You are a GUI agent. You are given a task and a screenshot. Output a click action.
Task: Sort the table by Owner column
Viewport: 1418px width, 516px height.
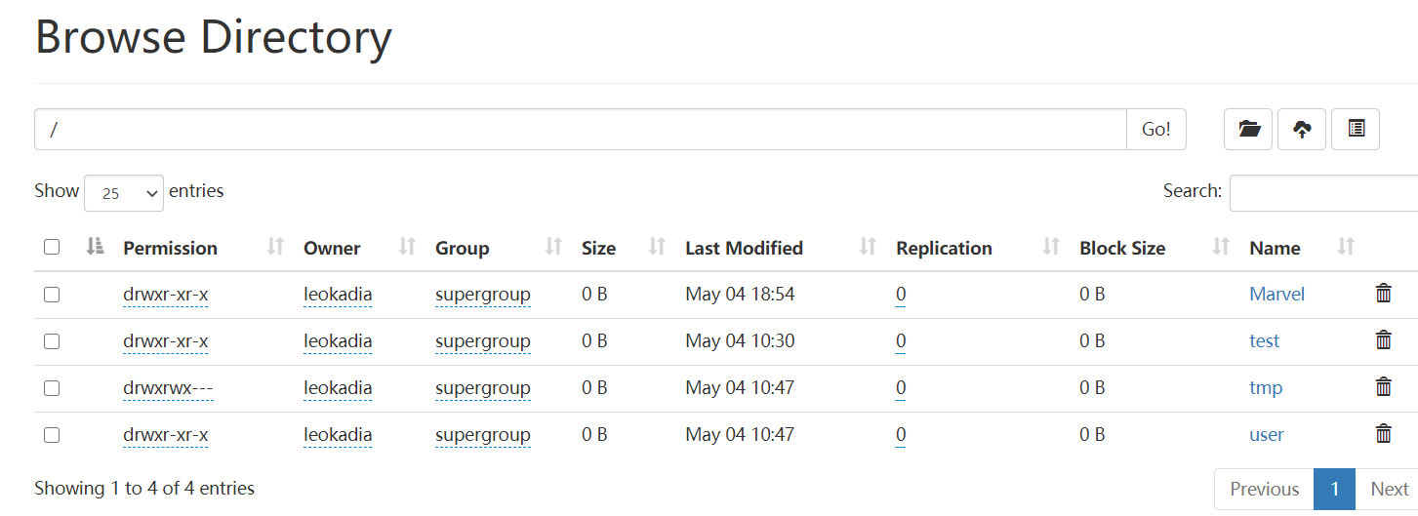click(408, 248)
